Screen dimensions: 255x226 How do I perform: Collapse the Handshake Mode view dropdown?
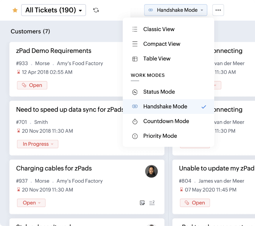[175, 10]
